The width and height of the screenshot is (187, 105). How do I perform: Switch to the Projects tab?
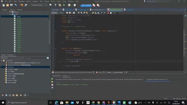pyautogui.click(x=5, y=10)
